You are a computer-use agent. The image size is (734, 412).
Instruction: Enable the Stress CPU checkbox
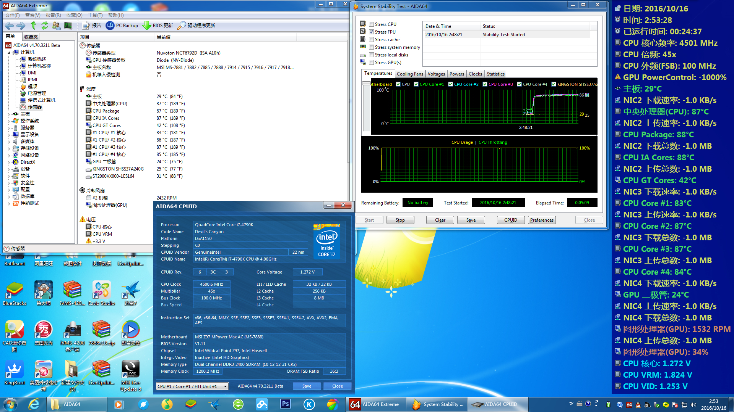coord(371,24)
